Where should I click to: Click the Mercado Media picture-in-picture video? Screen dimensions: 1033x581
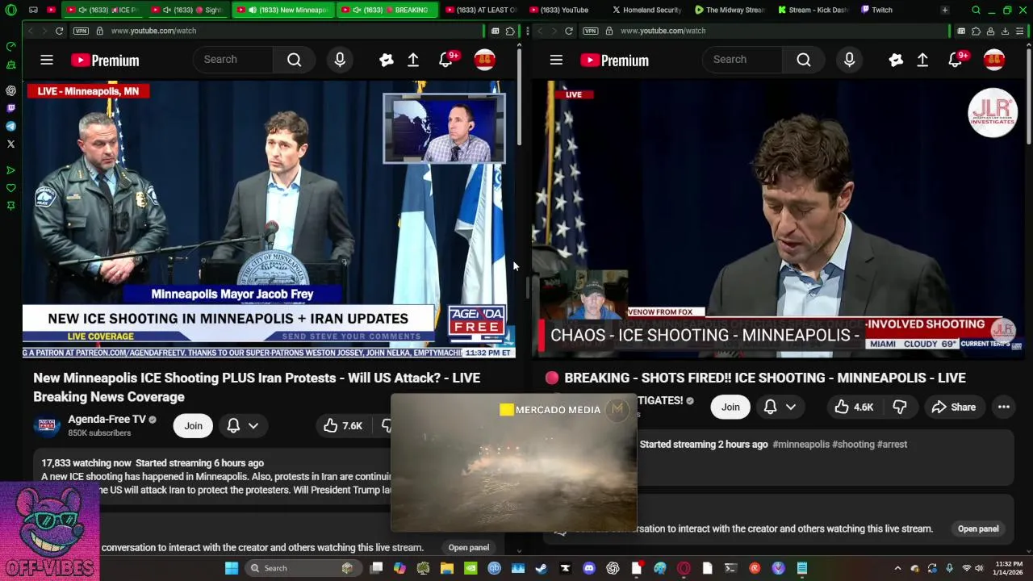513,463
